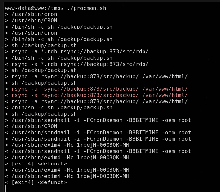Click the first '> /usr/sbin/exim4 -Mc' line
Screen dimensions: 220x192
(x=67, y=145)
